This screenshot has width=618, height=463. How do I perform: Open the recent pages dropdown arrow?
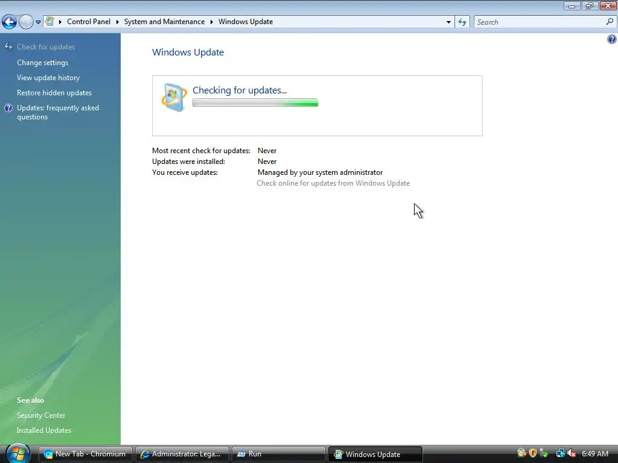pos(38,22)
